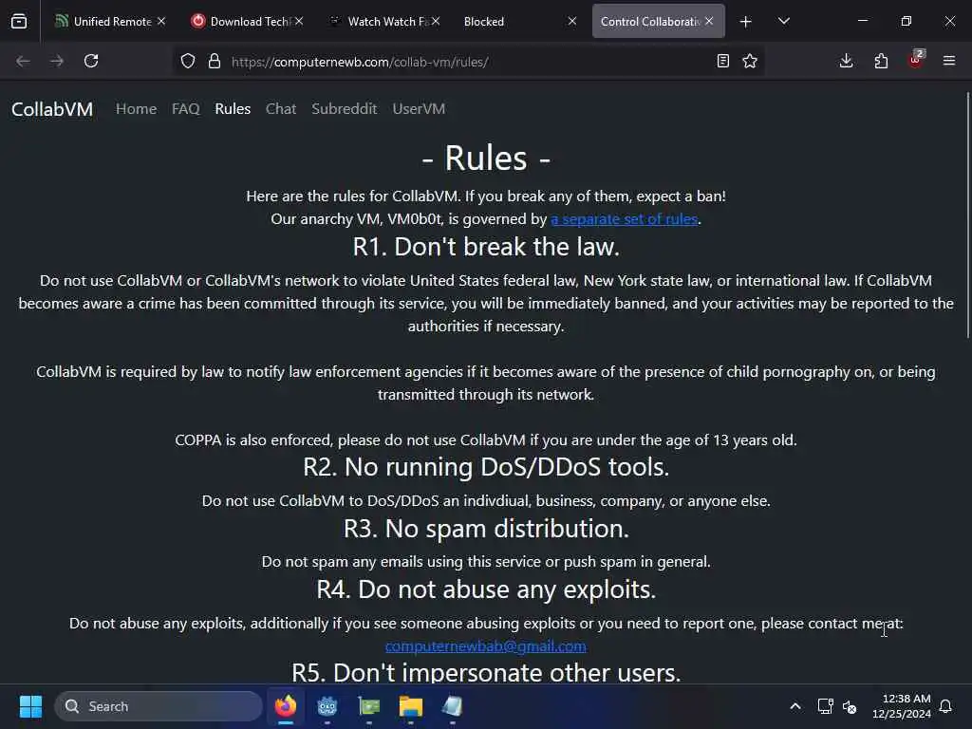Show hidden system tray icons chevron
Image resolution: width=972 pixels, height=729 pixels.
pos(795,706)
